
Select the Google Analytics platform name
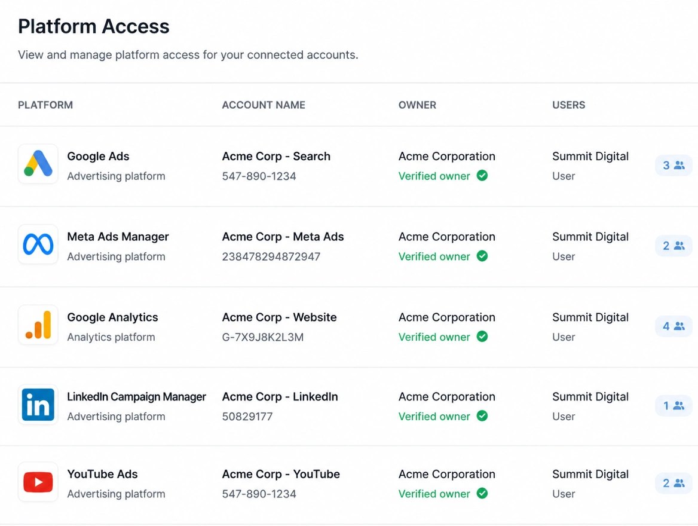[x=112, y=317]
